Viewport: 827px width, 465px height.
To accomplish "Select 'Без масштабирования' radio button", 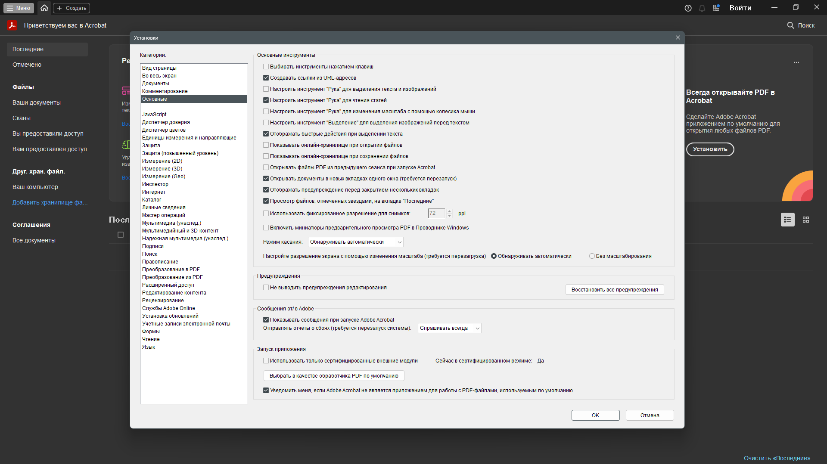I will [592, 256].
